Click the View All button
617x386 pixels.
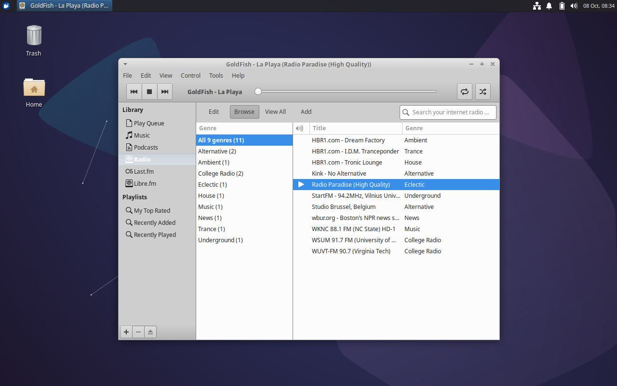pos(275,112)
